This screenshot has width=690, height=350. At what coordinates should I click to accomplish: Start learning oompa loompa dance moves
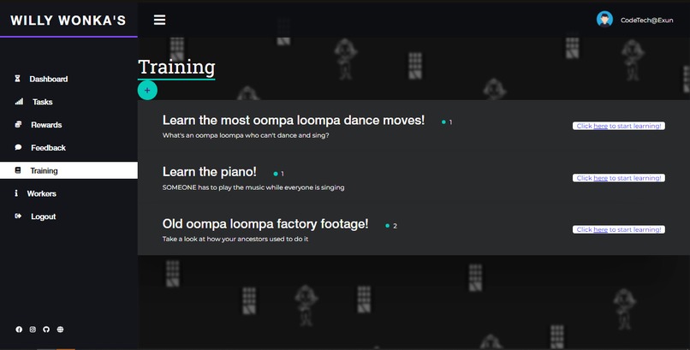619,126
